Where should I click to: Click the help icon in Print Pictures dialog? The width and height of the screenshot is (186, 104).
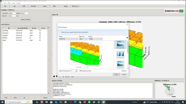[x=127, y=38]
